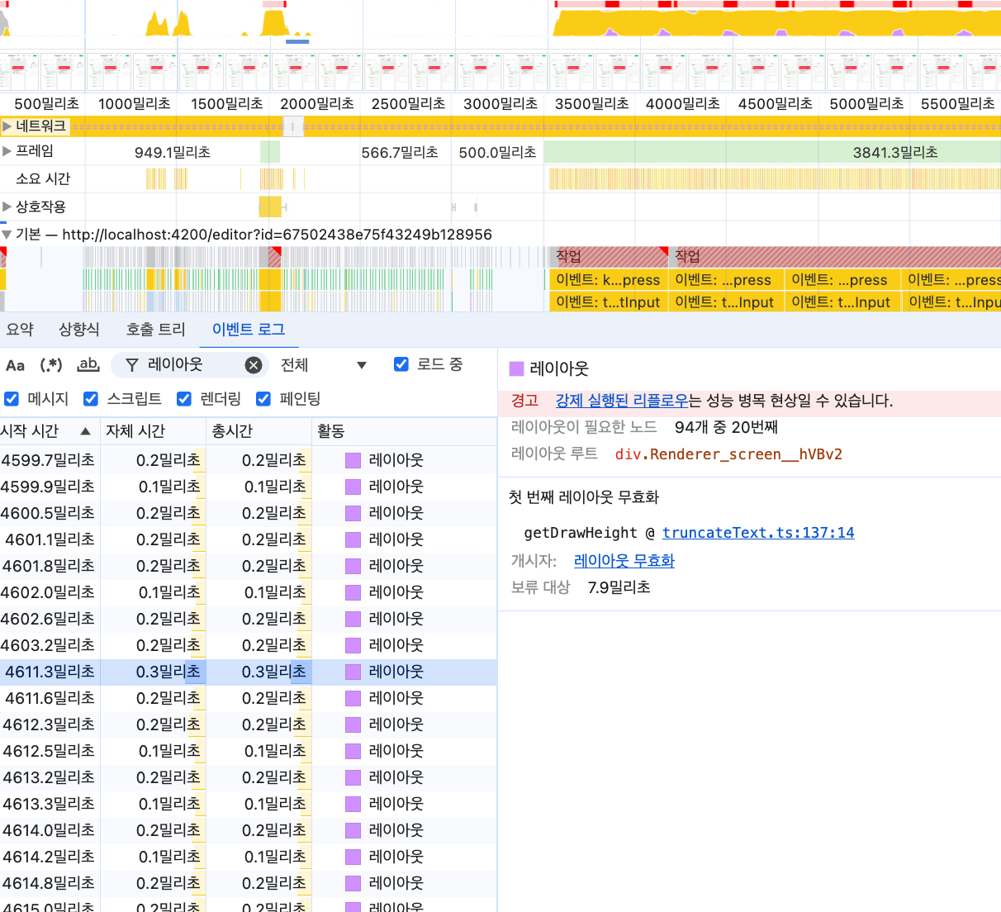Switch to the 호출 트리 tab
Viewport: 1001px width, 912px height.
coord(155,330)
